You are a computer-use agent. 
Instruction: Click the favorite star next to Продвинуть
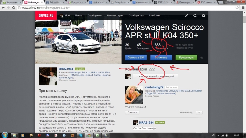tap(202, 58)
